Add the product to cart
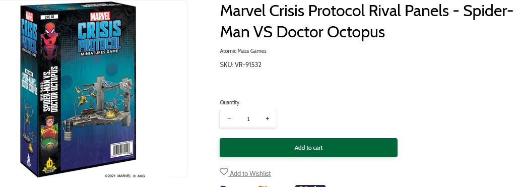The height and width of the screenshot is (187, 521). pos(308,148)
